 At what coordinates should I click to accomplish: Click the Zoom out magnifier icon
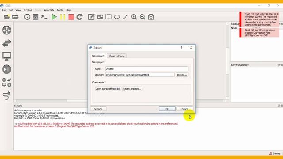point(142,17)
